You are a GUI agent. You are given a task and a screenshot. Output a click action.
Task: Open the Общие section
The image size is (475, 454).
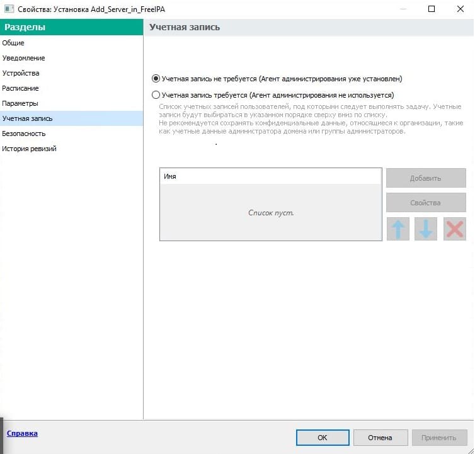(13, 43)
